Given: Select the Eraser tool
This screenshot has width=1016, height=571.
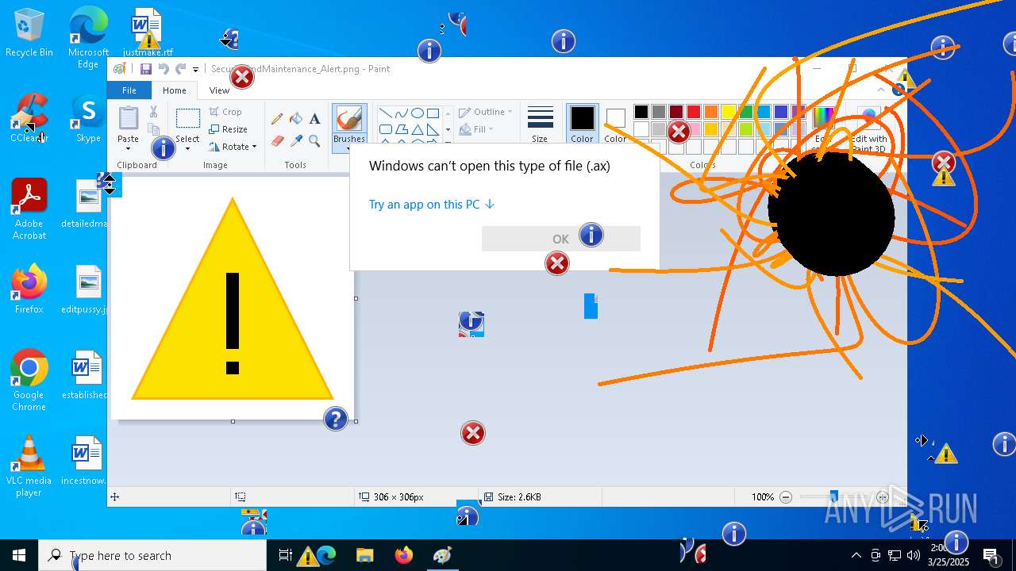Looking at the screenshot, I should (277, 141).
